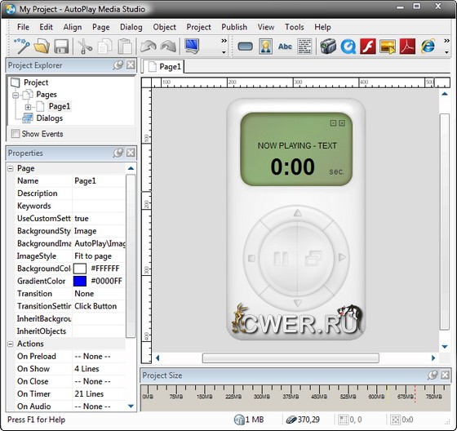The image size is (457, 431).
Task: Click the Transition value None
Action: tap(84, 293)
